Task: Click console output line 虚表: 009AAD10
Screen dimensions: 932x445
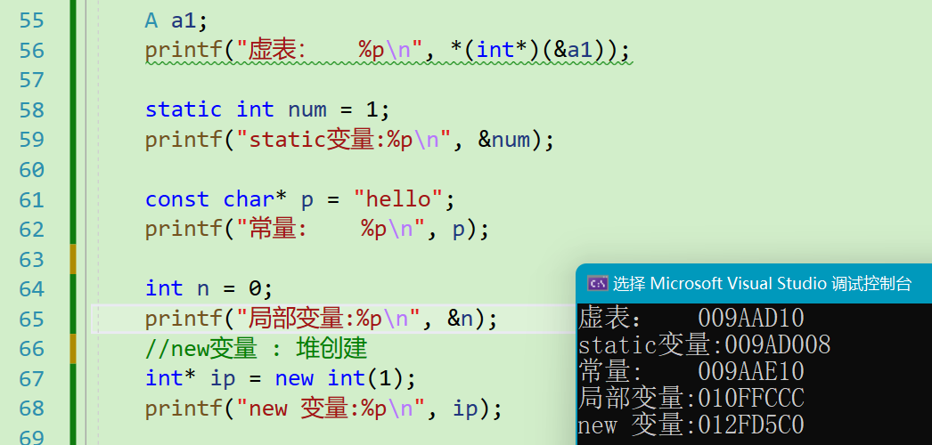Action: tap(691, 319)
